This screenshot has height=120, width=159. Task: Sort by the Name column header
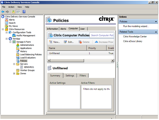(67, 48)
